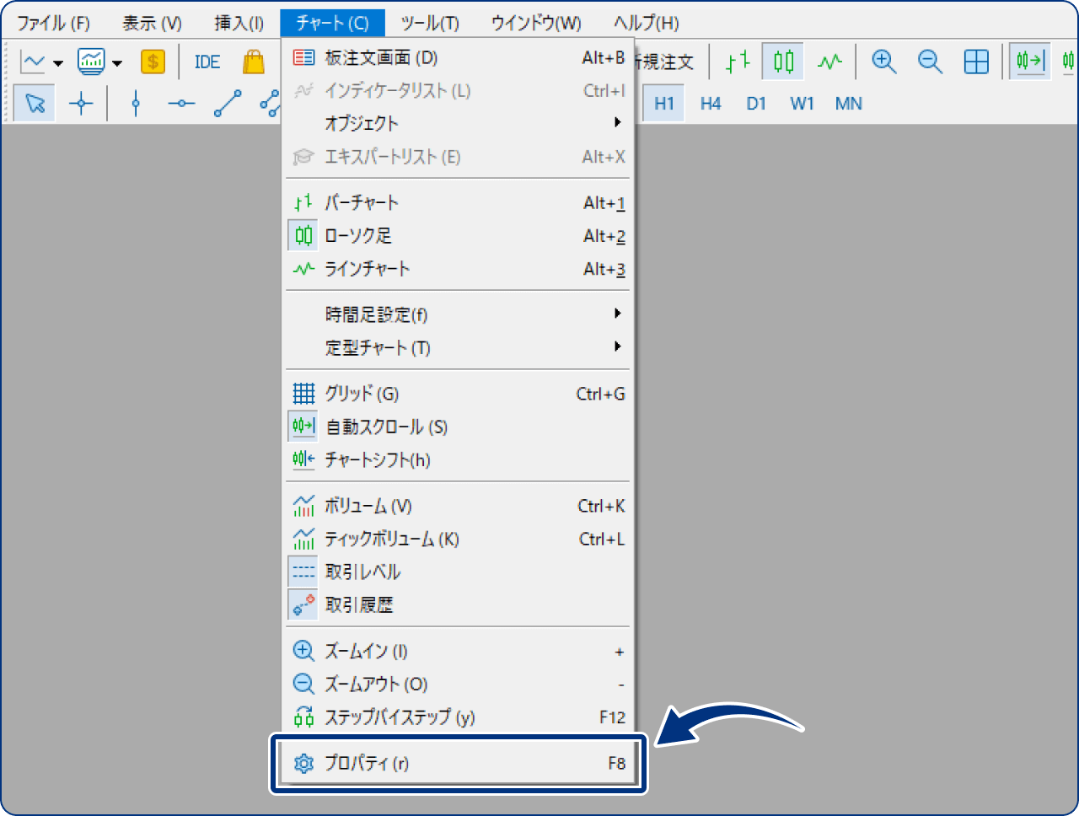Screen dimensions: 1079x816
Task: Toggle the auto scroll toolbar button
Action: pos(1029,62)
